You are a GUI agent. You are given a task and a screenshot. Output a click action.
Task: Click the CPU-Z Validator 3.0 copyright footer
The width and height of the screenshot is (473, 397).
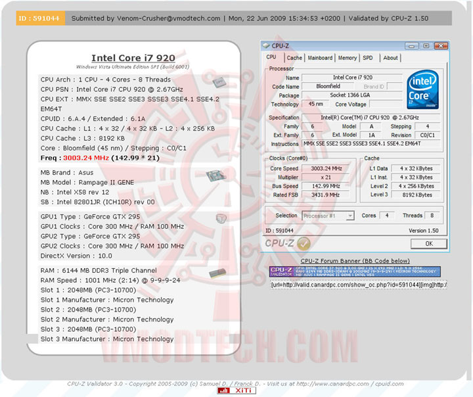pyautogui.click(x=235, y=384)
